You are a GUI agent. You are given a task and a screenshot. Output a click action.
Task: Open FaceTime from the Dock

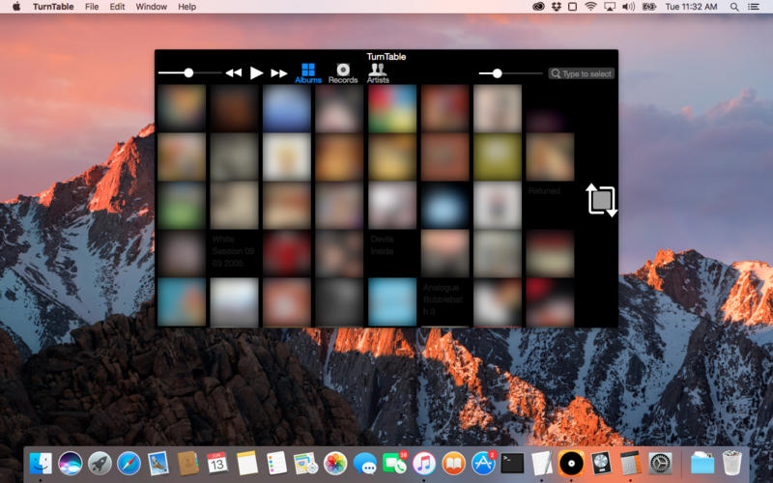394,464
